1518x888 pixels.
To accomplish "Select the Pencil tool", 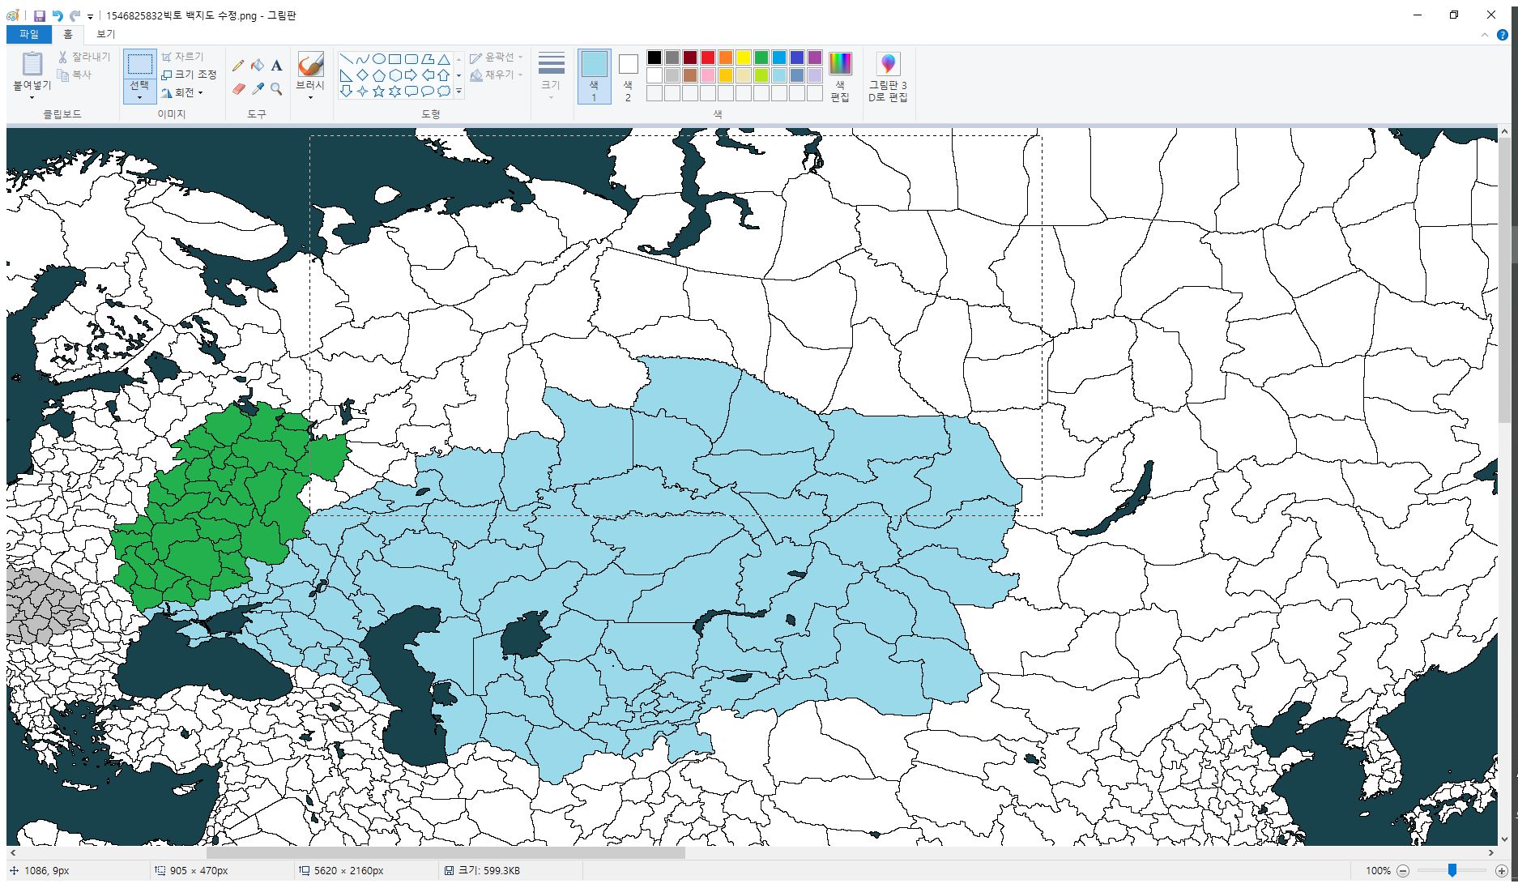I will coord(238,66).
